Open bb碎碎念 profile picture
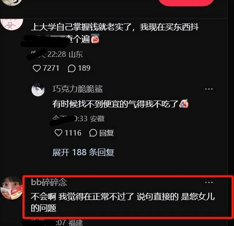This screenshot has width=234, height=226. [x=12, y=188]
